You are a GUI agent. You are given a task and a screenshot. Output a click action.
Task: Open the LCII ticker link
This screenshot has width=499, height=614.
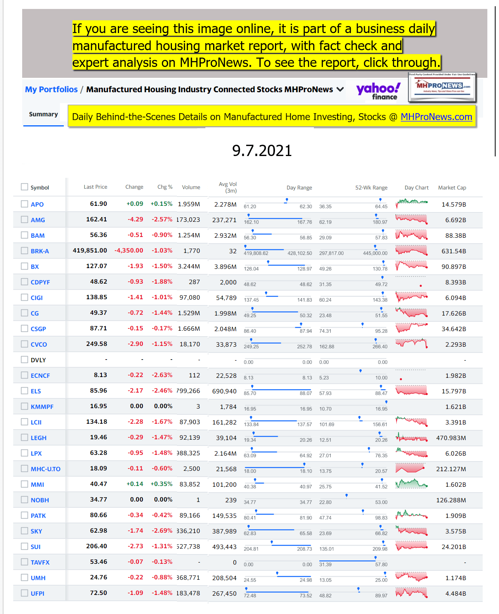tap(36, 422)
